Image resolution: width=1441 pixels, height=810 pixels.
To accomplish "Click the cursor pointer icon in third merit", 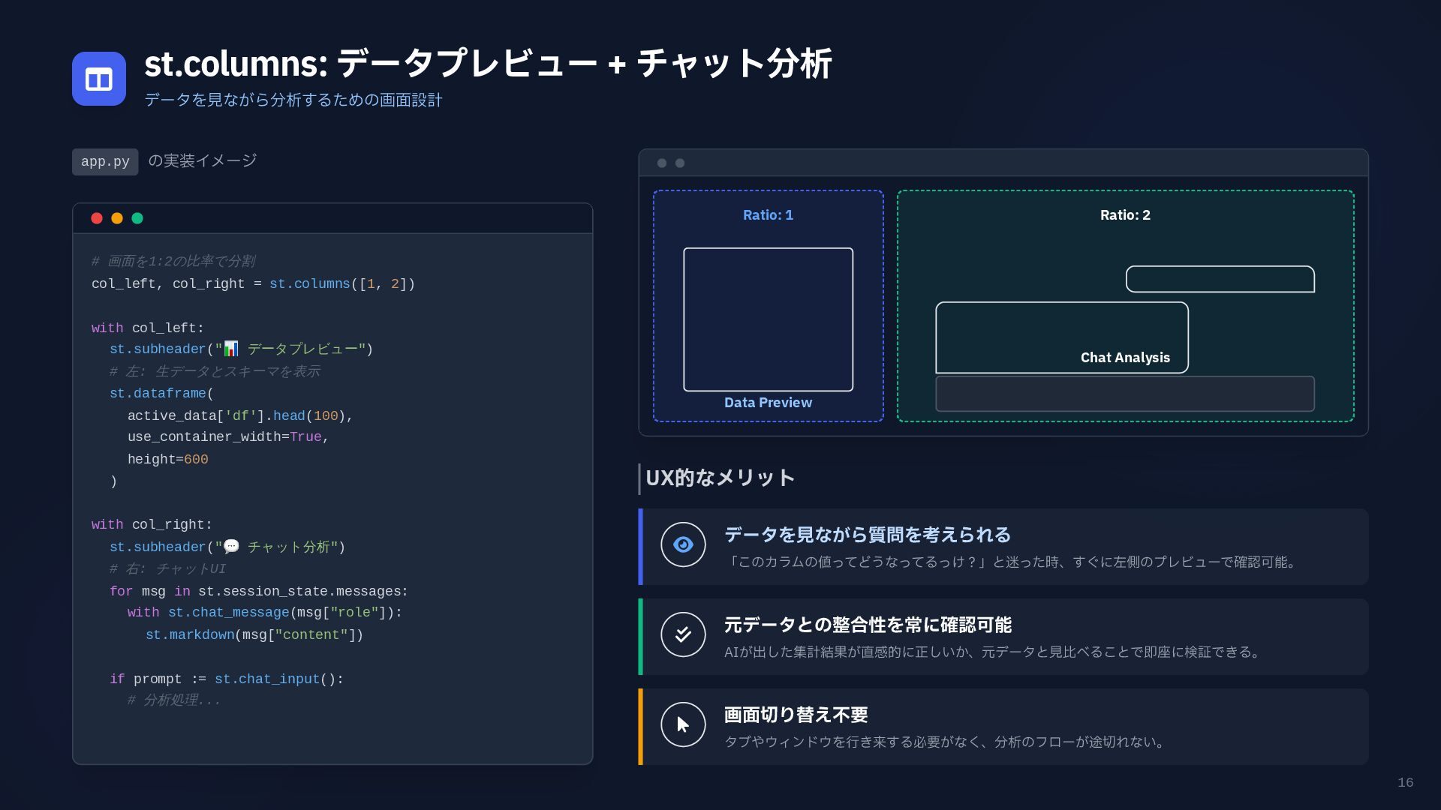I will tap(683, 724).
